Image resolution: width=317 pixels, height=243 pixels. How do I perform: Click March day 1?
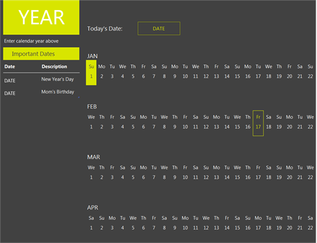click(91, 177)
